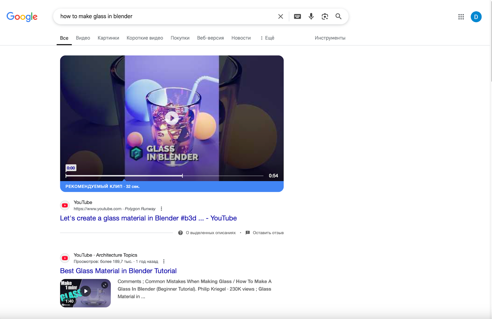Open Best Glass Material in Blender Tutorial
492x319 pixels.
click(x=118, y=271)
